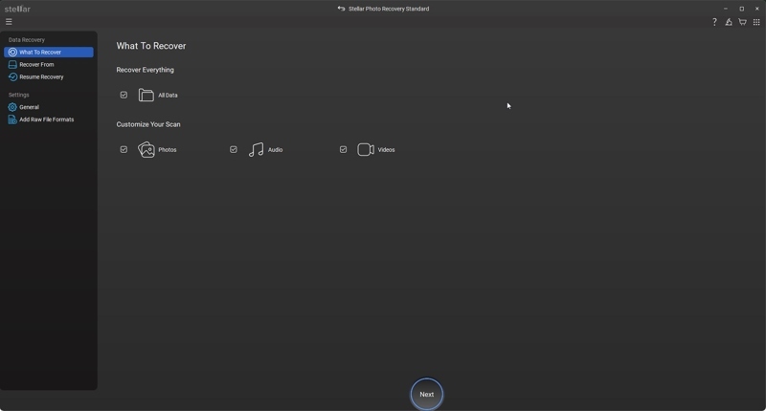Open Add Raw File Formats
This screenshot has height=411, width=766.
click(46, 119)
